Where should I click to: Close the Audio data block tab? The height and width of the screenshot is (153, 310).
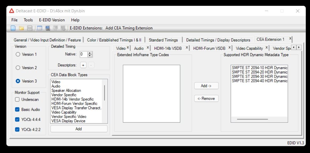[x=147, y=48]
